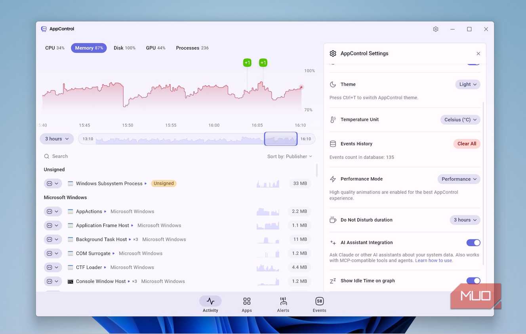Show the Processes tab
Image resolution: width=526 pixels, height=334 pixels.
pyautogui.click(x=192, y=48)
